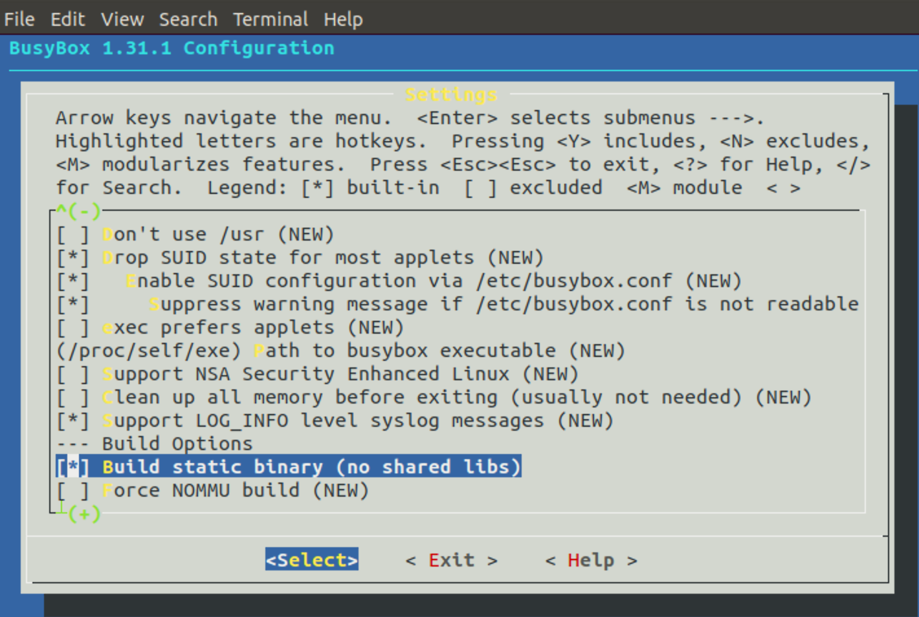The width and height of the screenshot is (919, 617).
Task: Select "Path to busybox executable" entry
Action: (x=340, y=351)
